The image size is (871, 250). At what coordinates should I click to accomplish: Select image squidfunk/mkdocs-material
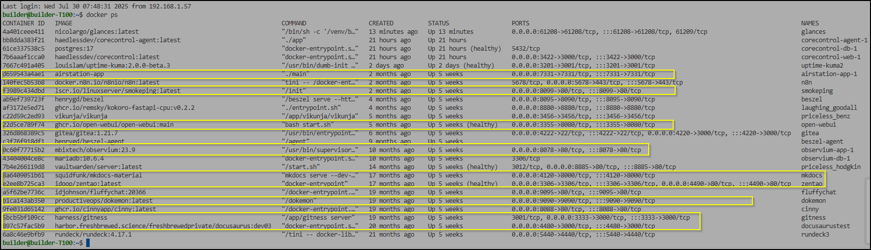99,175
